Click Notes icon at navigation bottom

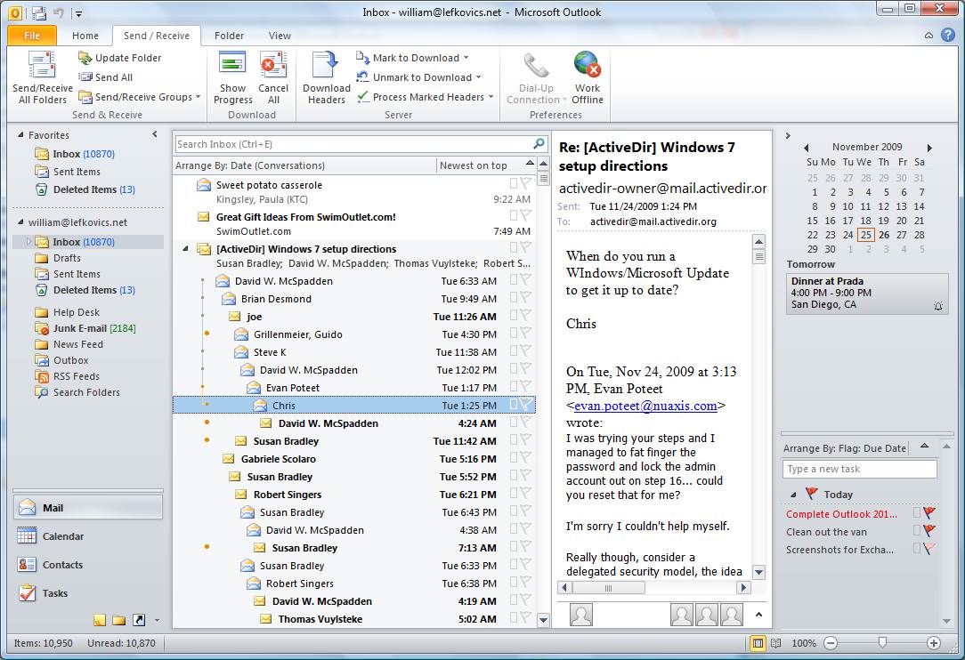(100, 620)
